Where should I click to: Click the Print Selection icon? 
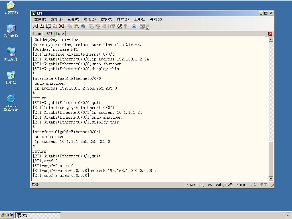click(x=98, y=26)
